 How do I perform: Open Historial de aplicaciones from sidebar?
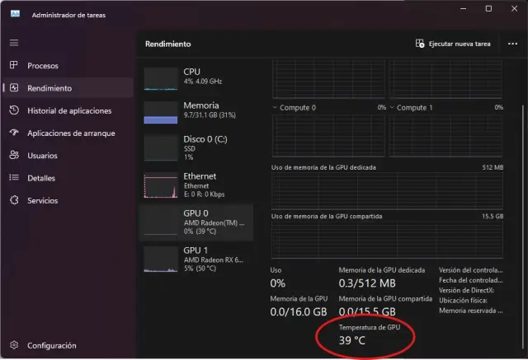[x=13, y=110]
